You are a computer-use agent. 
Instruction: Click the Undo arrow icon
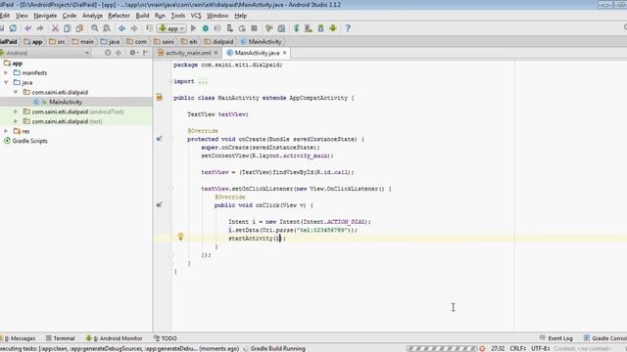coord(28,28)
